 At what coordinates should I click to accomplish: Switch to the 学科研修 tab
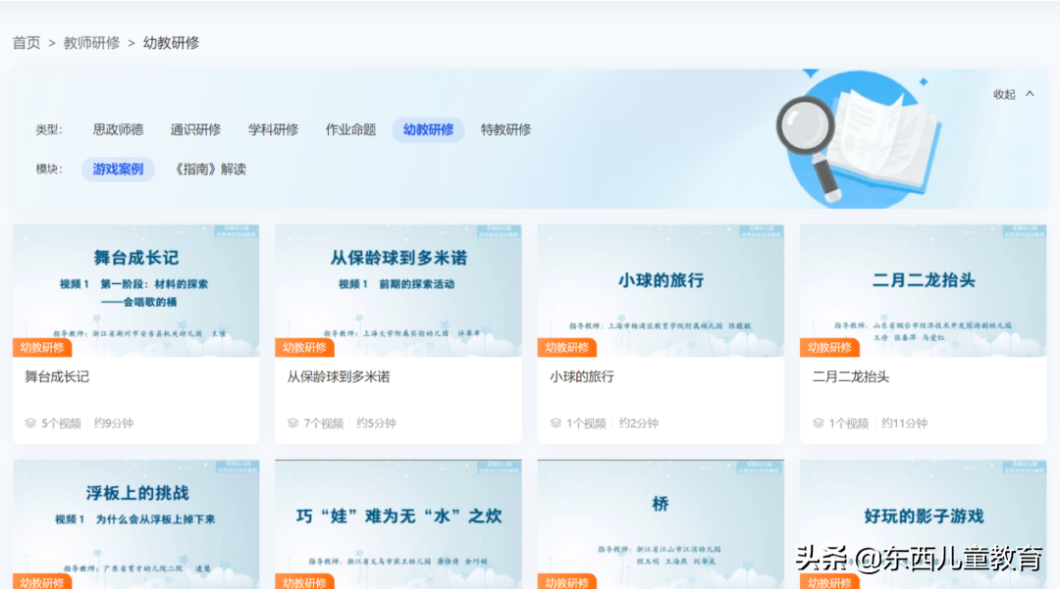point(272,128)
